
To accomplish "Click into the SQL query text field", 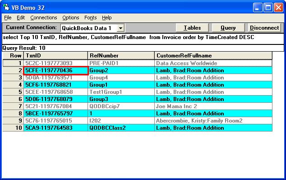I will click(143, 38).
